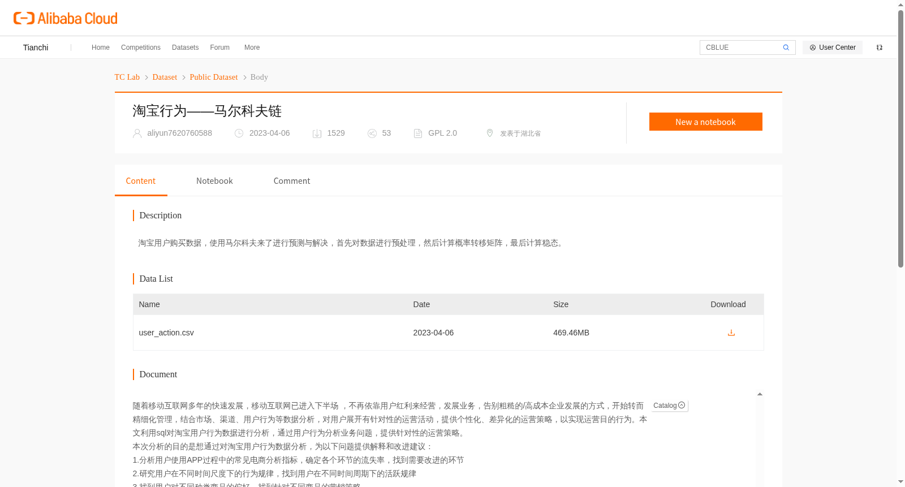905x487 pixels.
Task: Click the fullscreen icon beside User Center
Action: 880,48
